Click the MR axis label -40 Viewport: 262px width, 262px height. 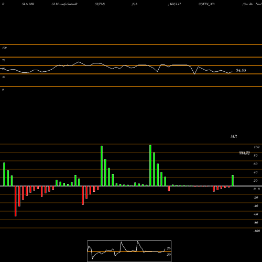[x=256, y=206]
